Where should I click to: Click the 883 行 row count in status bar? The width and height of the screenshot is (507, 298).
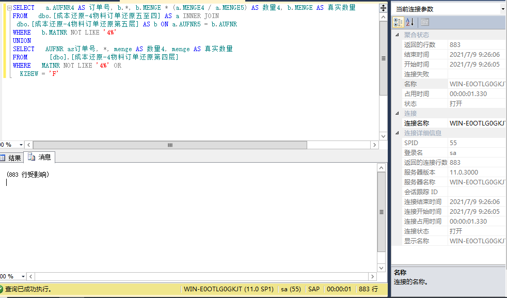coord(368,289)
